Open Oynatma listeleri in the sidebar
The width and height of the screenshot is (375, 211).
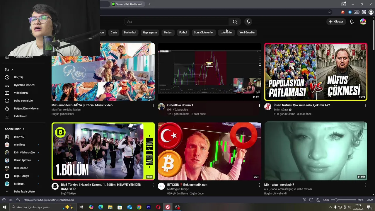pos(23,85)
